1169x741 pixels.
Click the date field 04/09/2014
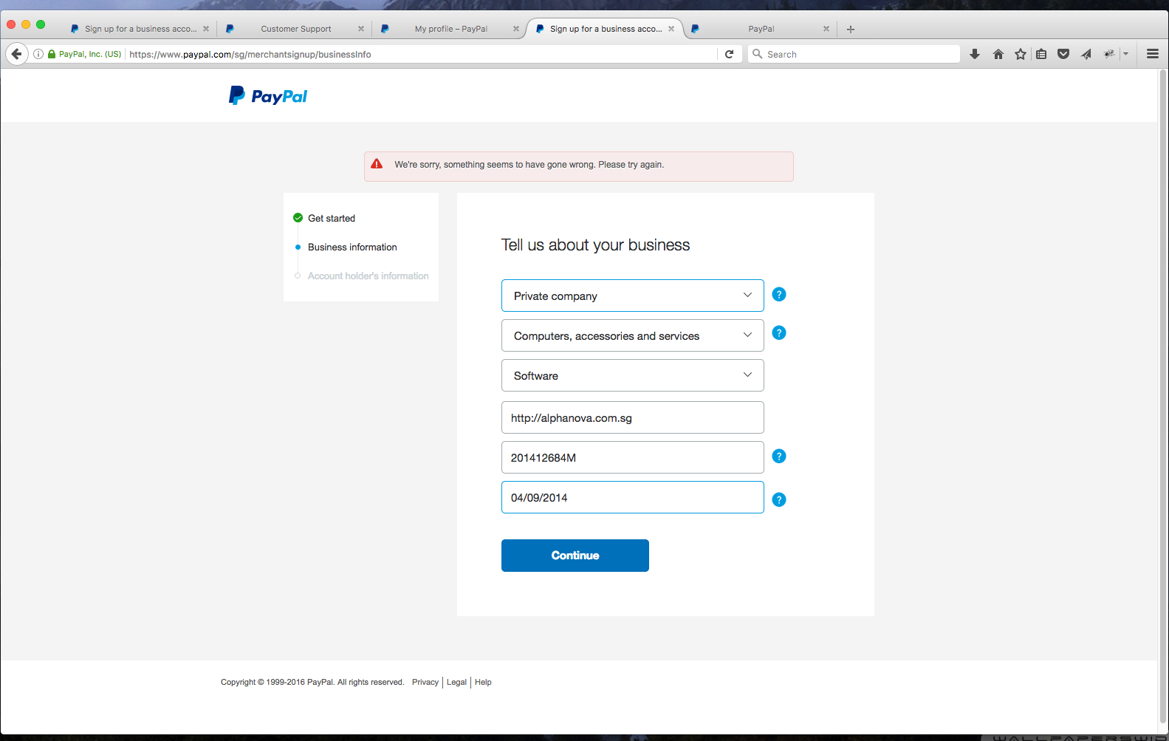tap(632, 497)
